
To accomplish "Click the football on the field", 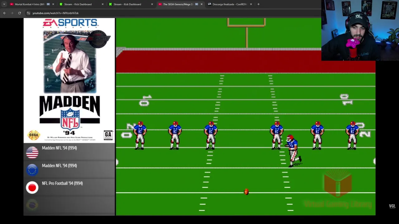I will [x=246, y=192].
